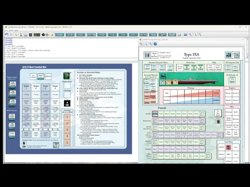250x187 pixels.
Task: Click the Undo arrow in the toolbar
Action: [x=7, y=35]
